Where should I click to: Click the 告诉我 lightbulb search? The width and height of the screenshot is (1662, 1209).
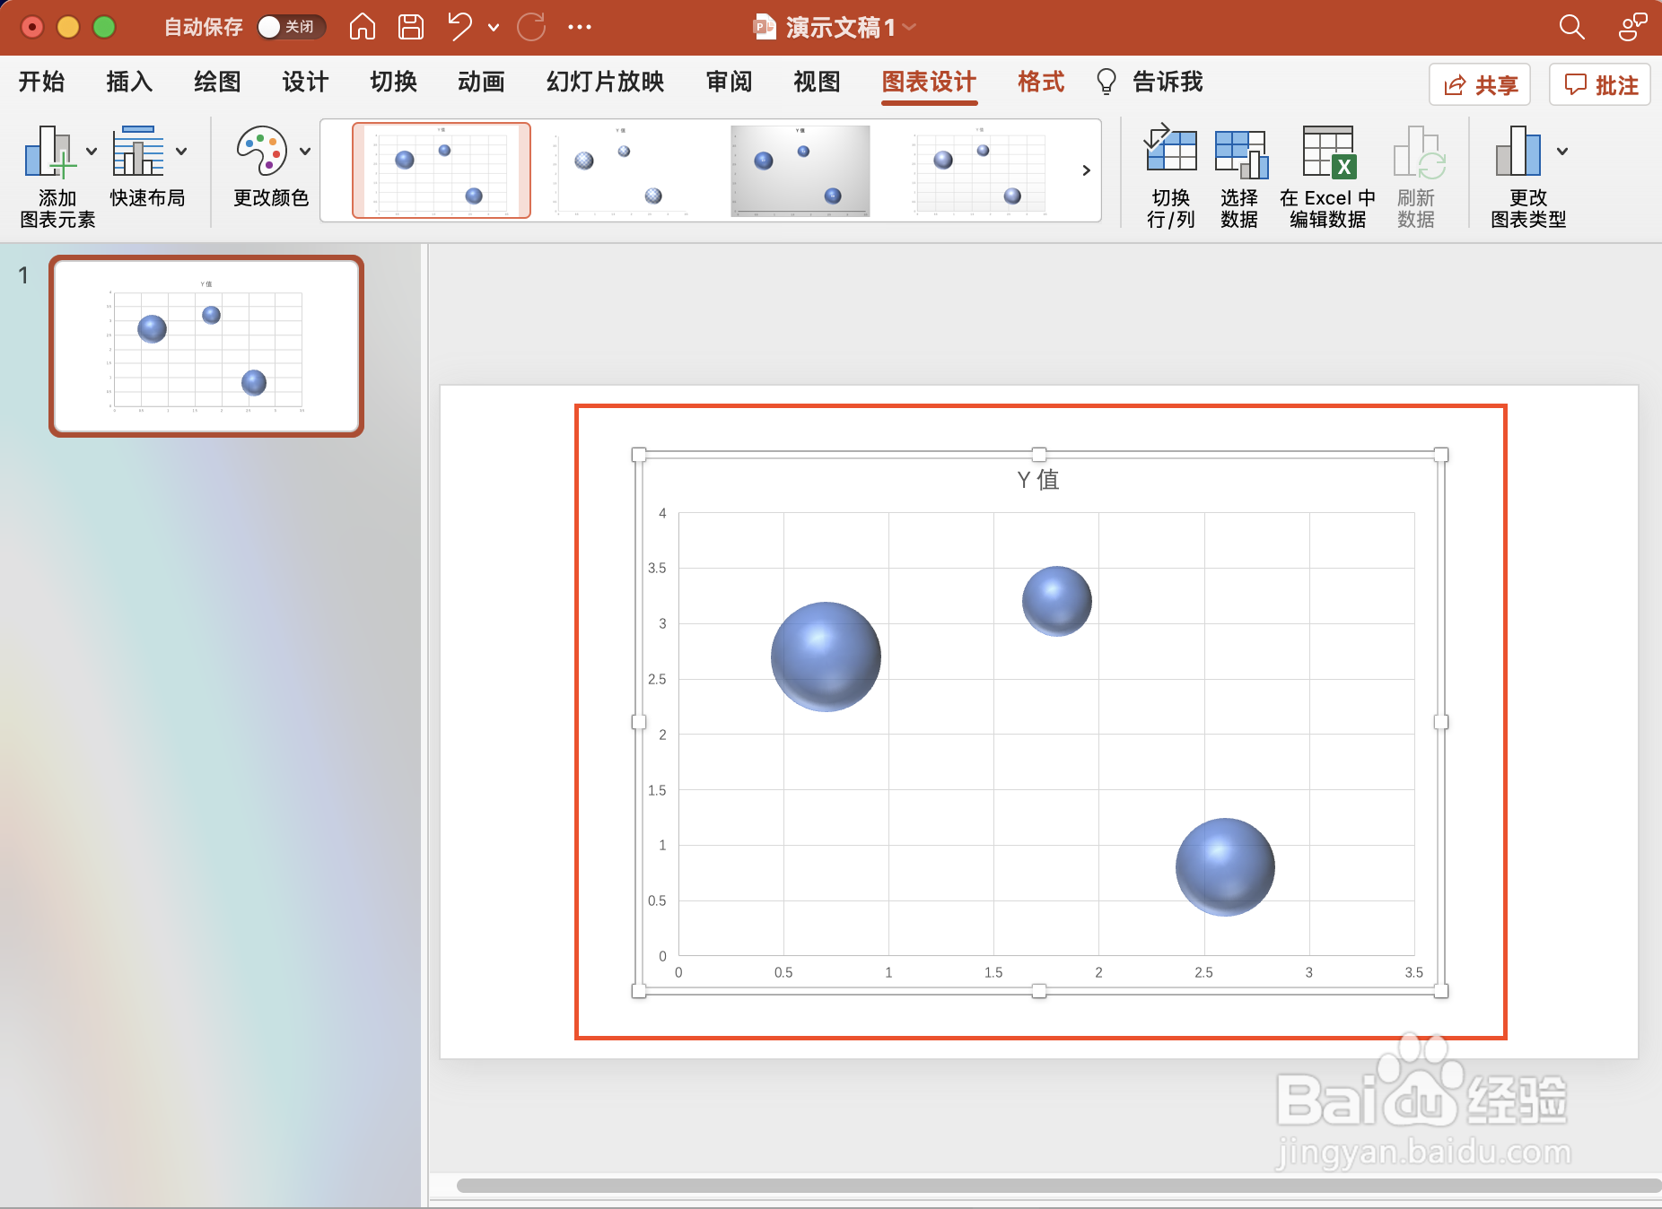(x=1150, y=82)
